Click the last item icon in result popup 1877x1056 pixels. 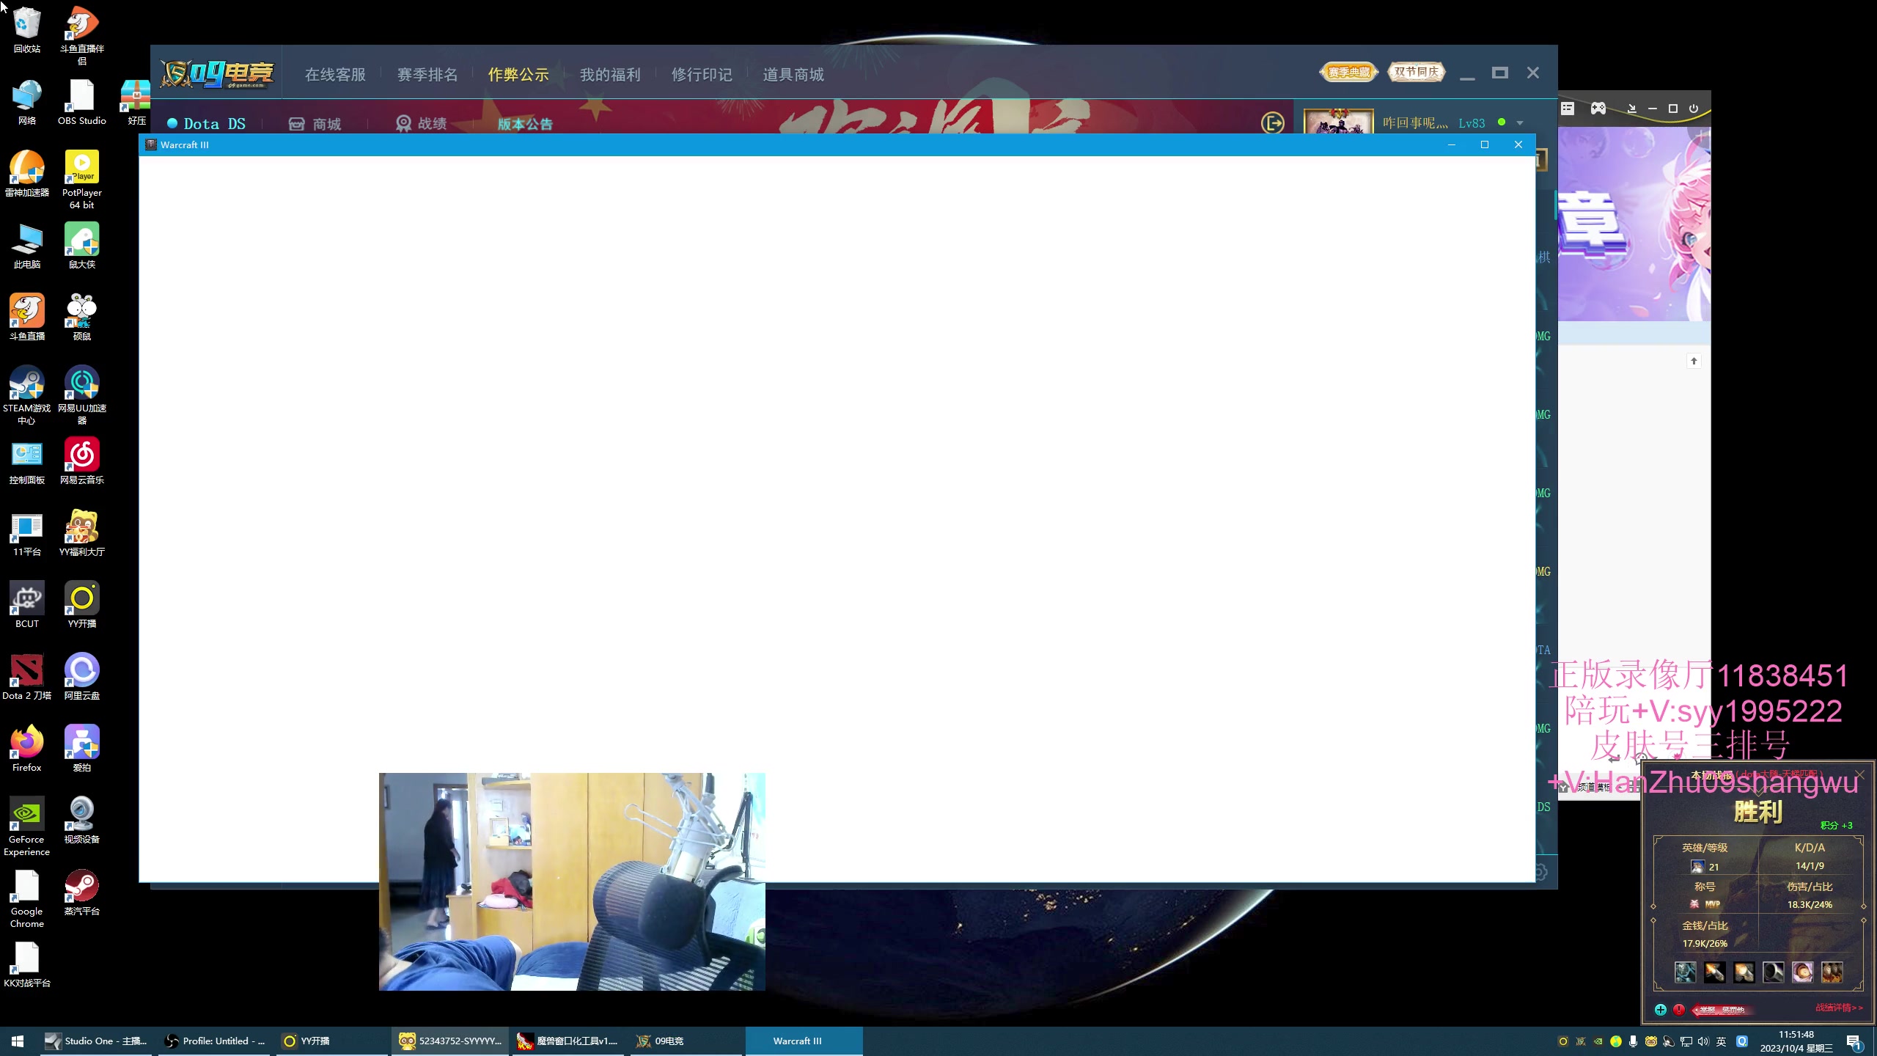coord(1832,972)
